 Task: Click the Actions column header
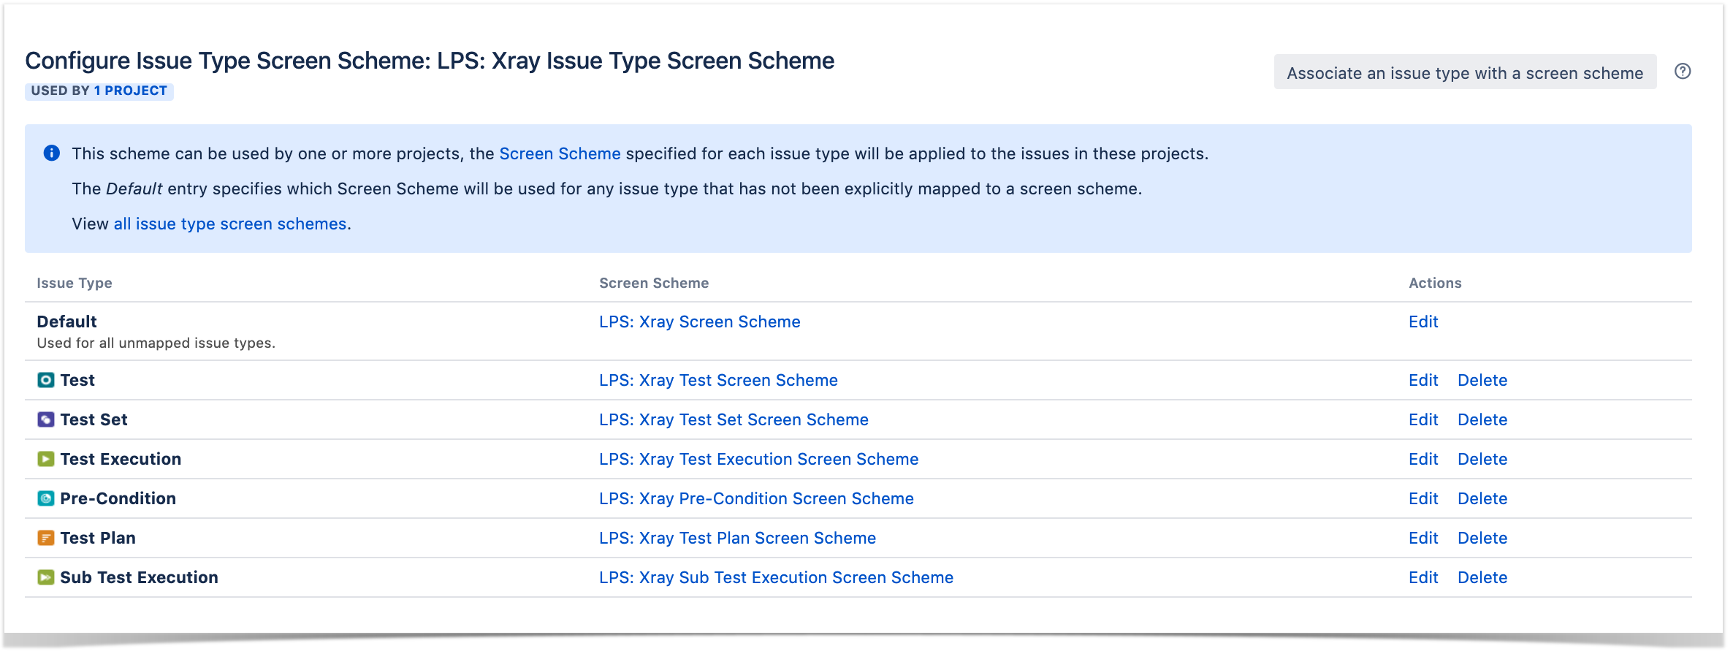point(1435,283)
